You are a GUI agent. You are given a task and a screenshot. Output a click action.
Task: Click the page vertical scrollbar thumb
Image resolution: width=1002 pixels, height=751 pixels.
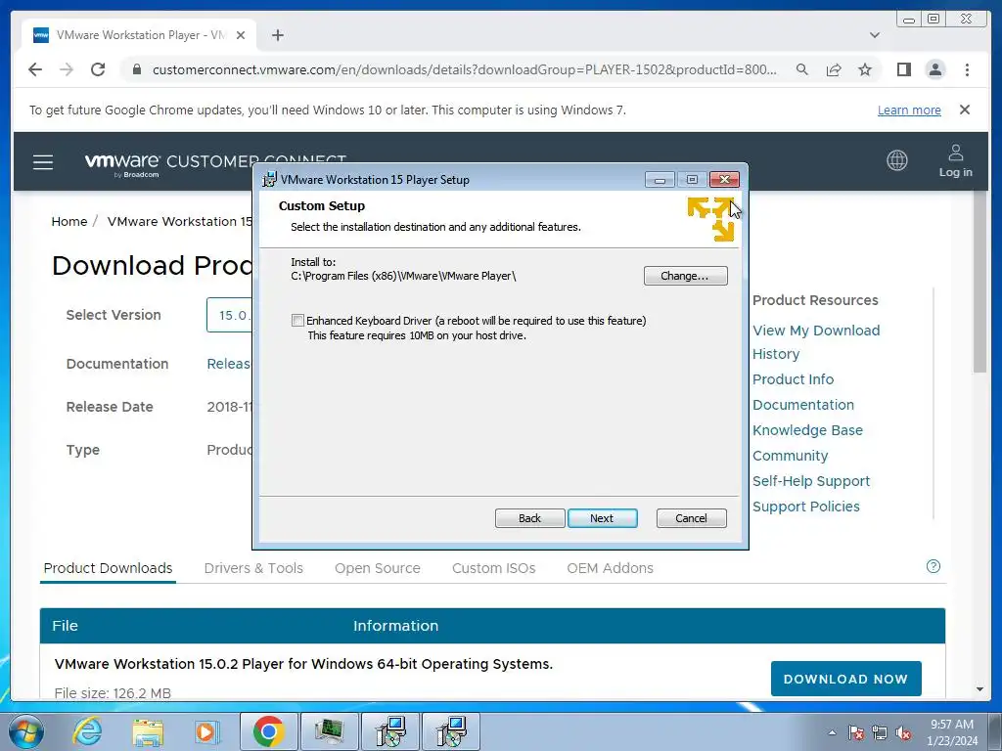(979, 281)
